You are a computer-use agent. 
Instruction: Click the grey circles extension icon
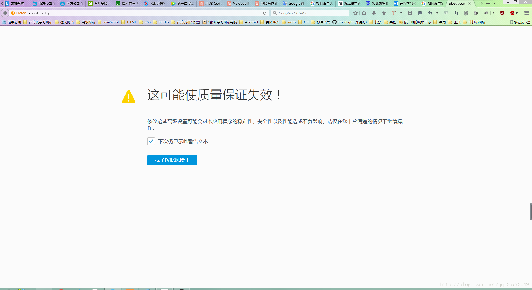pos(476,13)
